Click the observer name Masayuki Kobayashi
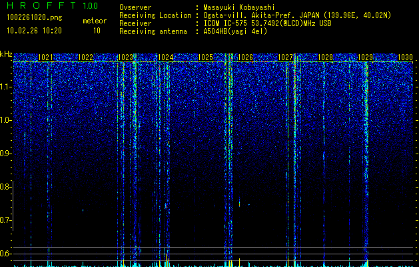Viewport: 419px width, 267px height. pos(239,7)
